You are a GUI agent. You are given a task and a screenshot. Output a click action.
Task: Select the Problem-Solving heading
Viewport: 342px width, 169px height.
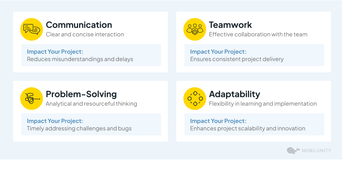click(x=81, y=94)
